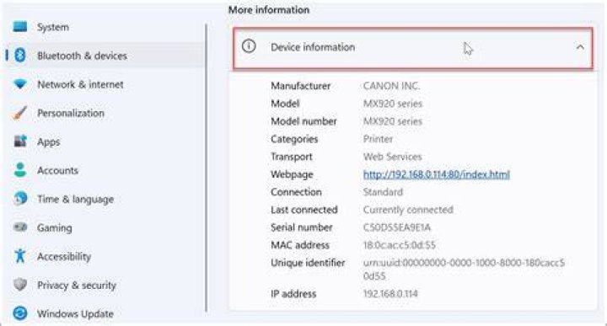Click the Webpage label

coord(292,175)
